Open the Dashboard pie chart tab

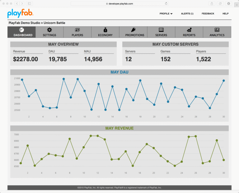[21, 32]
